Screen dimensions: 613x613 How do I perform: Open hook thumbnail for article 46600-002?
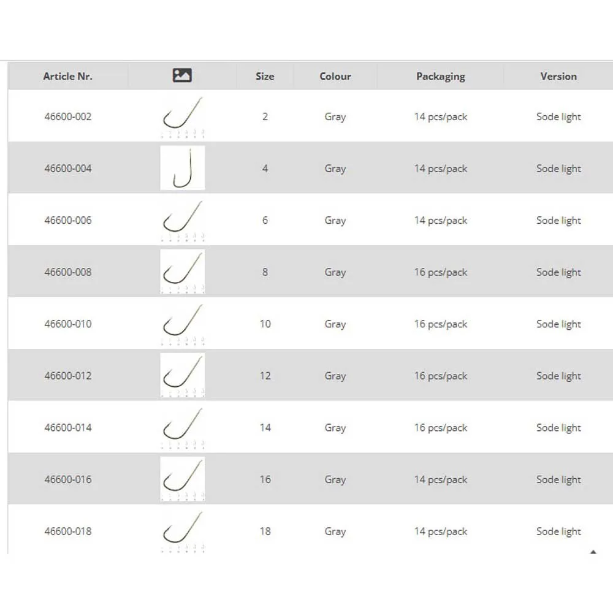click(183, 116)
